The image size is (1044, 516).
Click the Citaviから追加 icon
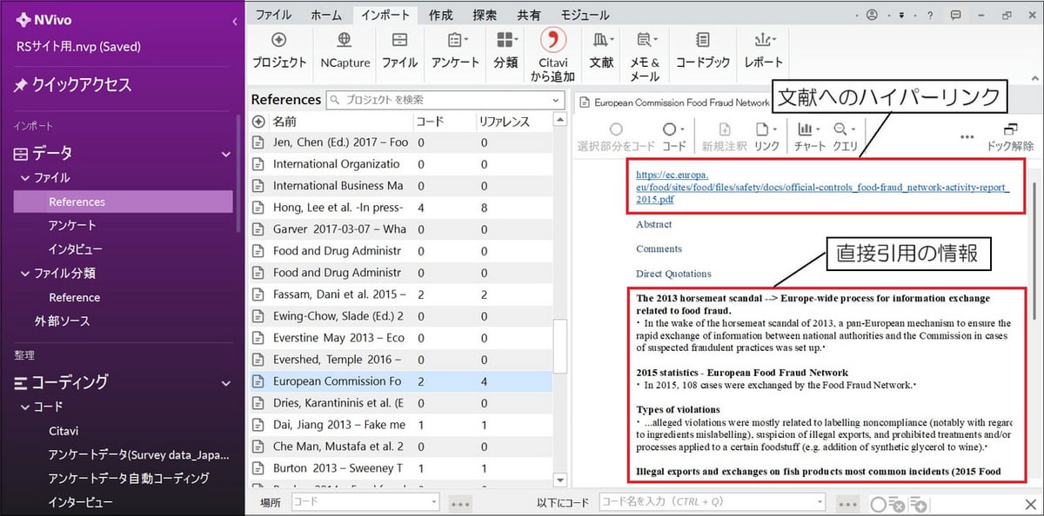click(552, 41)
